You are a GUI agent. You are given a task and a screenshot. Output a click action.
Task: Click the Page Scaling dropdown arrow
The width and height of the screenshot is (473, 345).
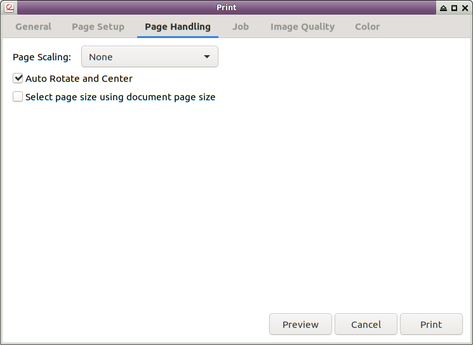pyautogui.click(x=206, y=56)
